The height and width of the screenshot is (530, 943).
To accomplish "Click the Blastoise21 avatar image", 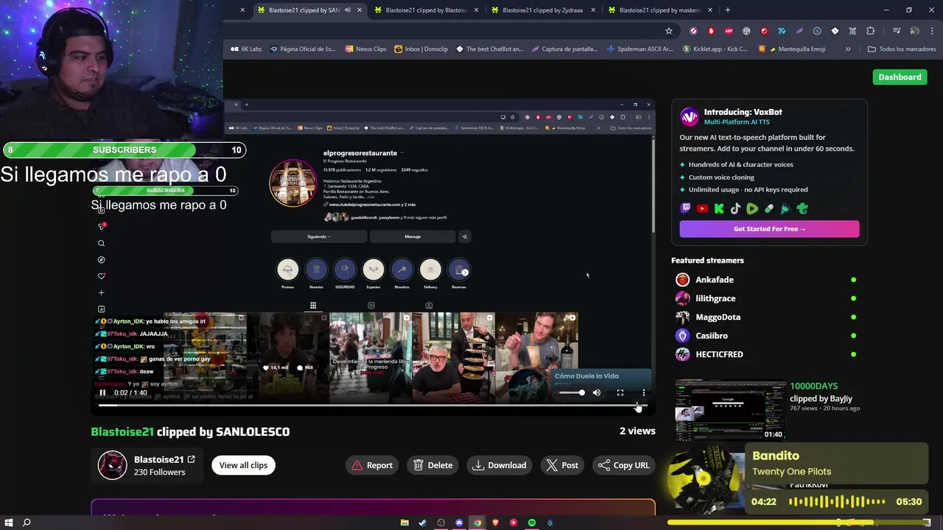I will coord(113,465).
